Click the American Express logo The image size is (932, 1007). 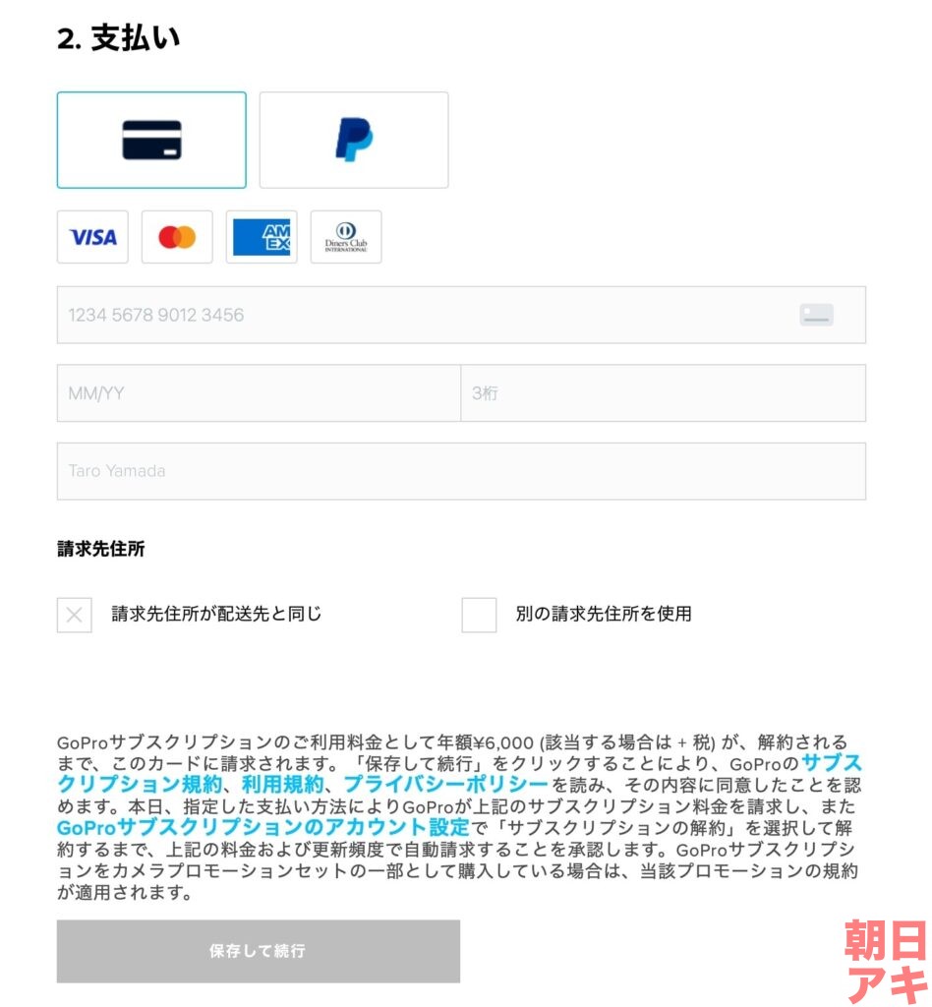pos(262,237)
